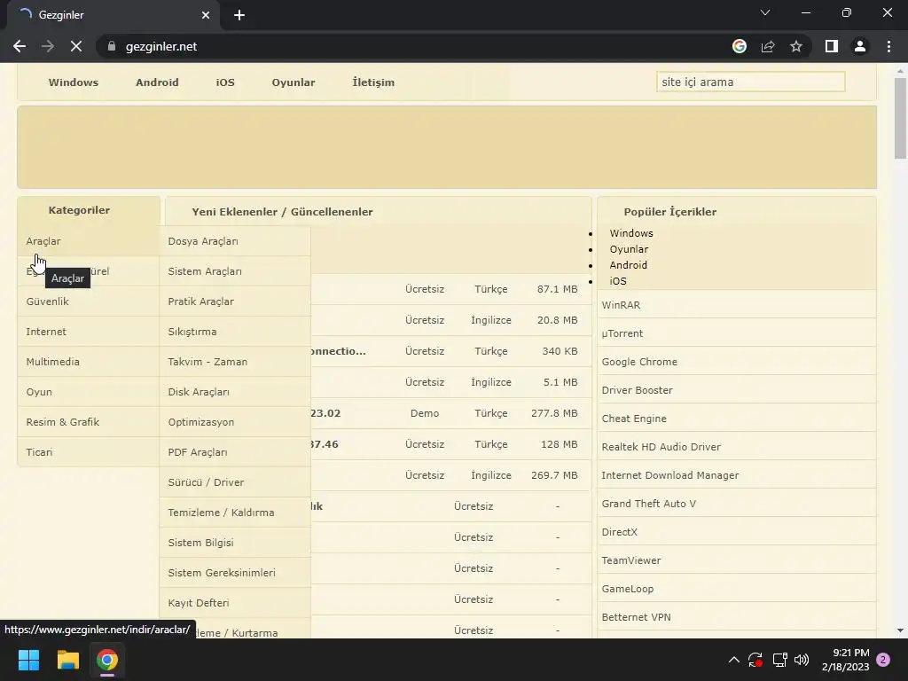
Task: Show hidden system tray icons
Action: (733, 660)
